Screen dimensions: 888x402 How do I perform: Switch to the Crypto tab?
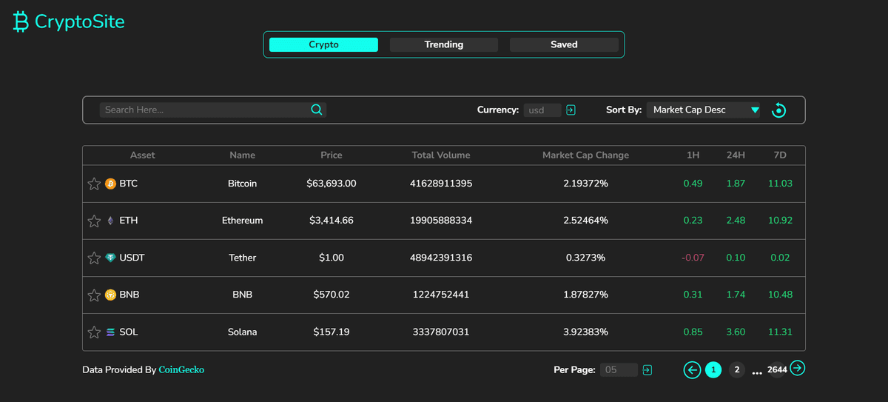323,44
